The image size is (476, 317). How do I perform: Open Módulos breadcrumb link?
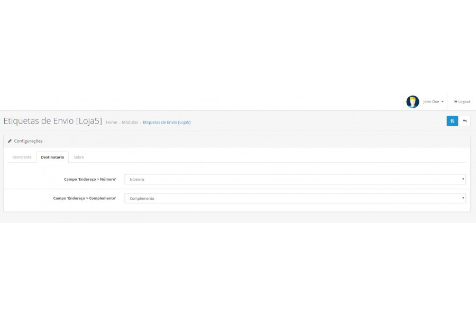pyautogui.click(x=130, y=122)
